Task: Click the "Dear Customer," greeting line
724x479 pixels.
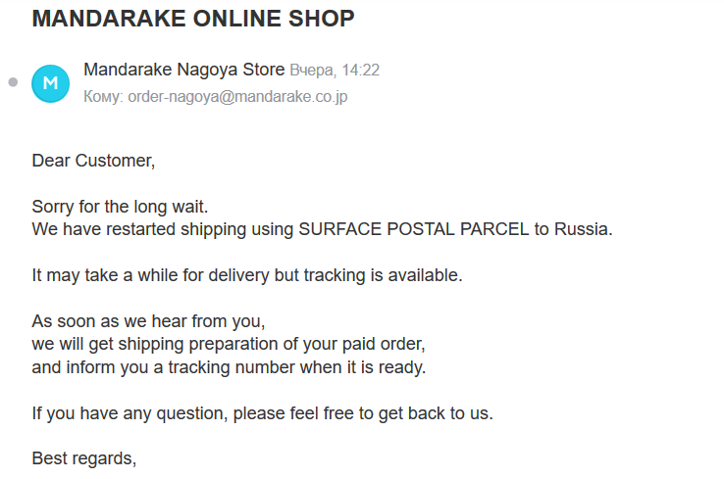Action: 93,161
